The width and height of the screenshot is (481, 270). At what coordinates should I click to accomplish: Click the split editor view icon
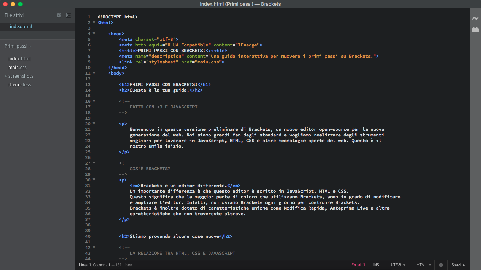pyautogui.click(x=68, y=15)
